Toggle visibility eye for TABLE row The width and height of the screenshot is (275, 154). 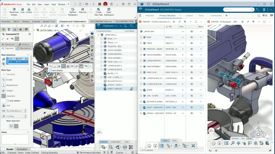192,43
